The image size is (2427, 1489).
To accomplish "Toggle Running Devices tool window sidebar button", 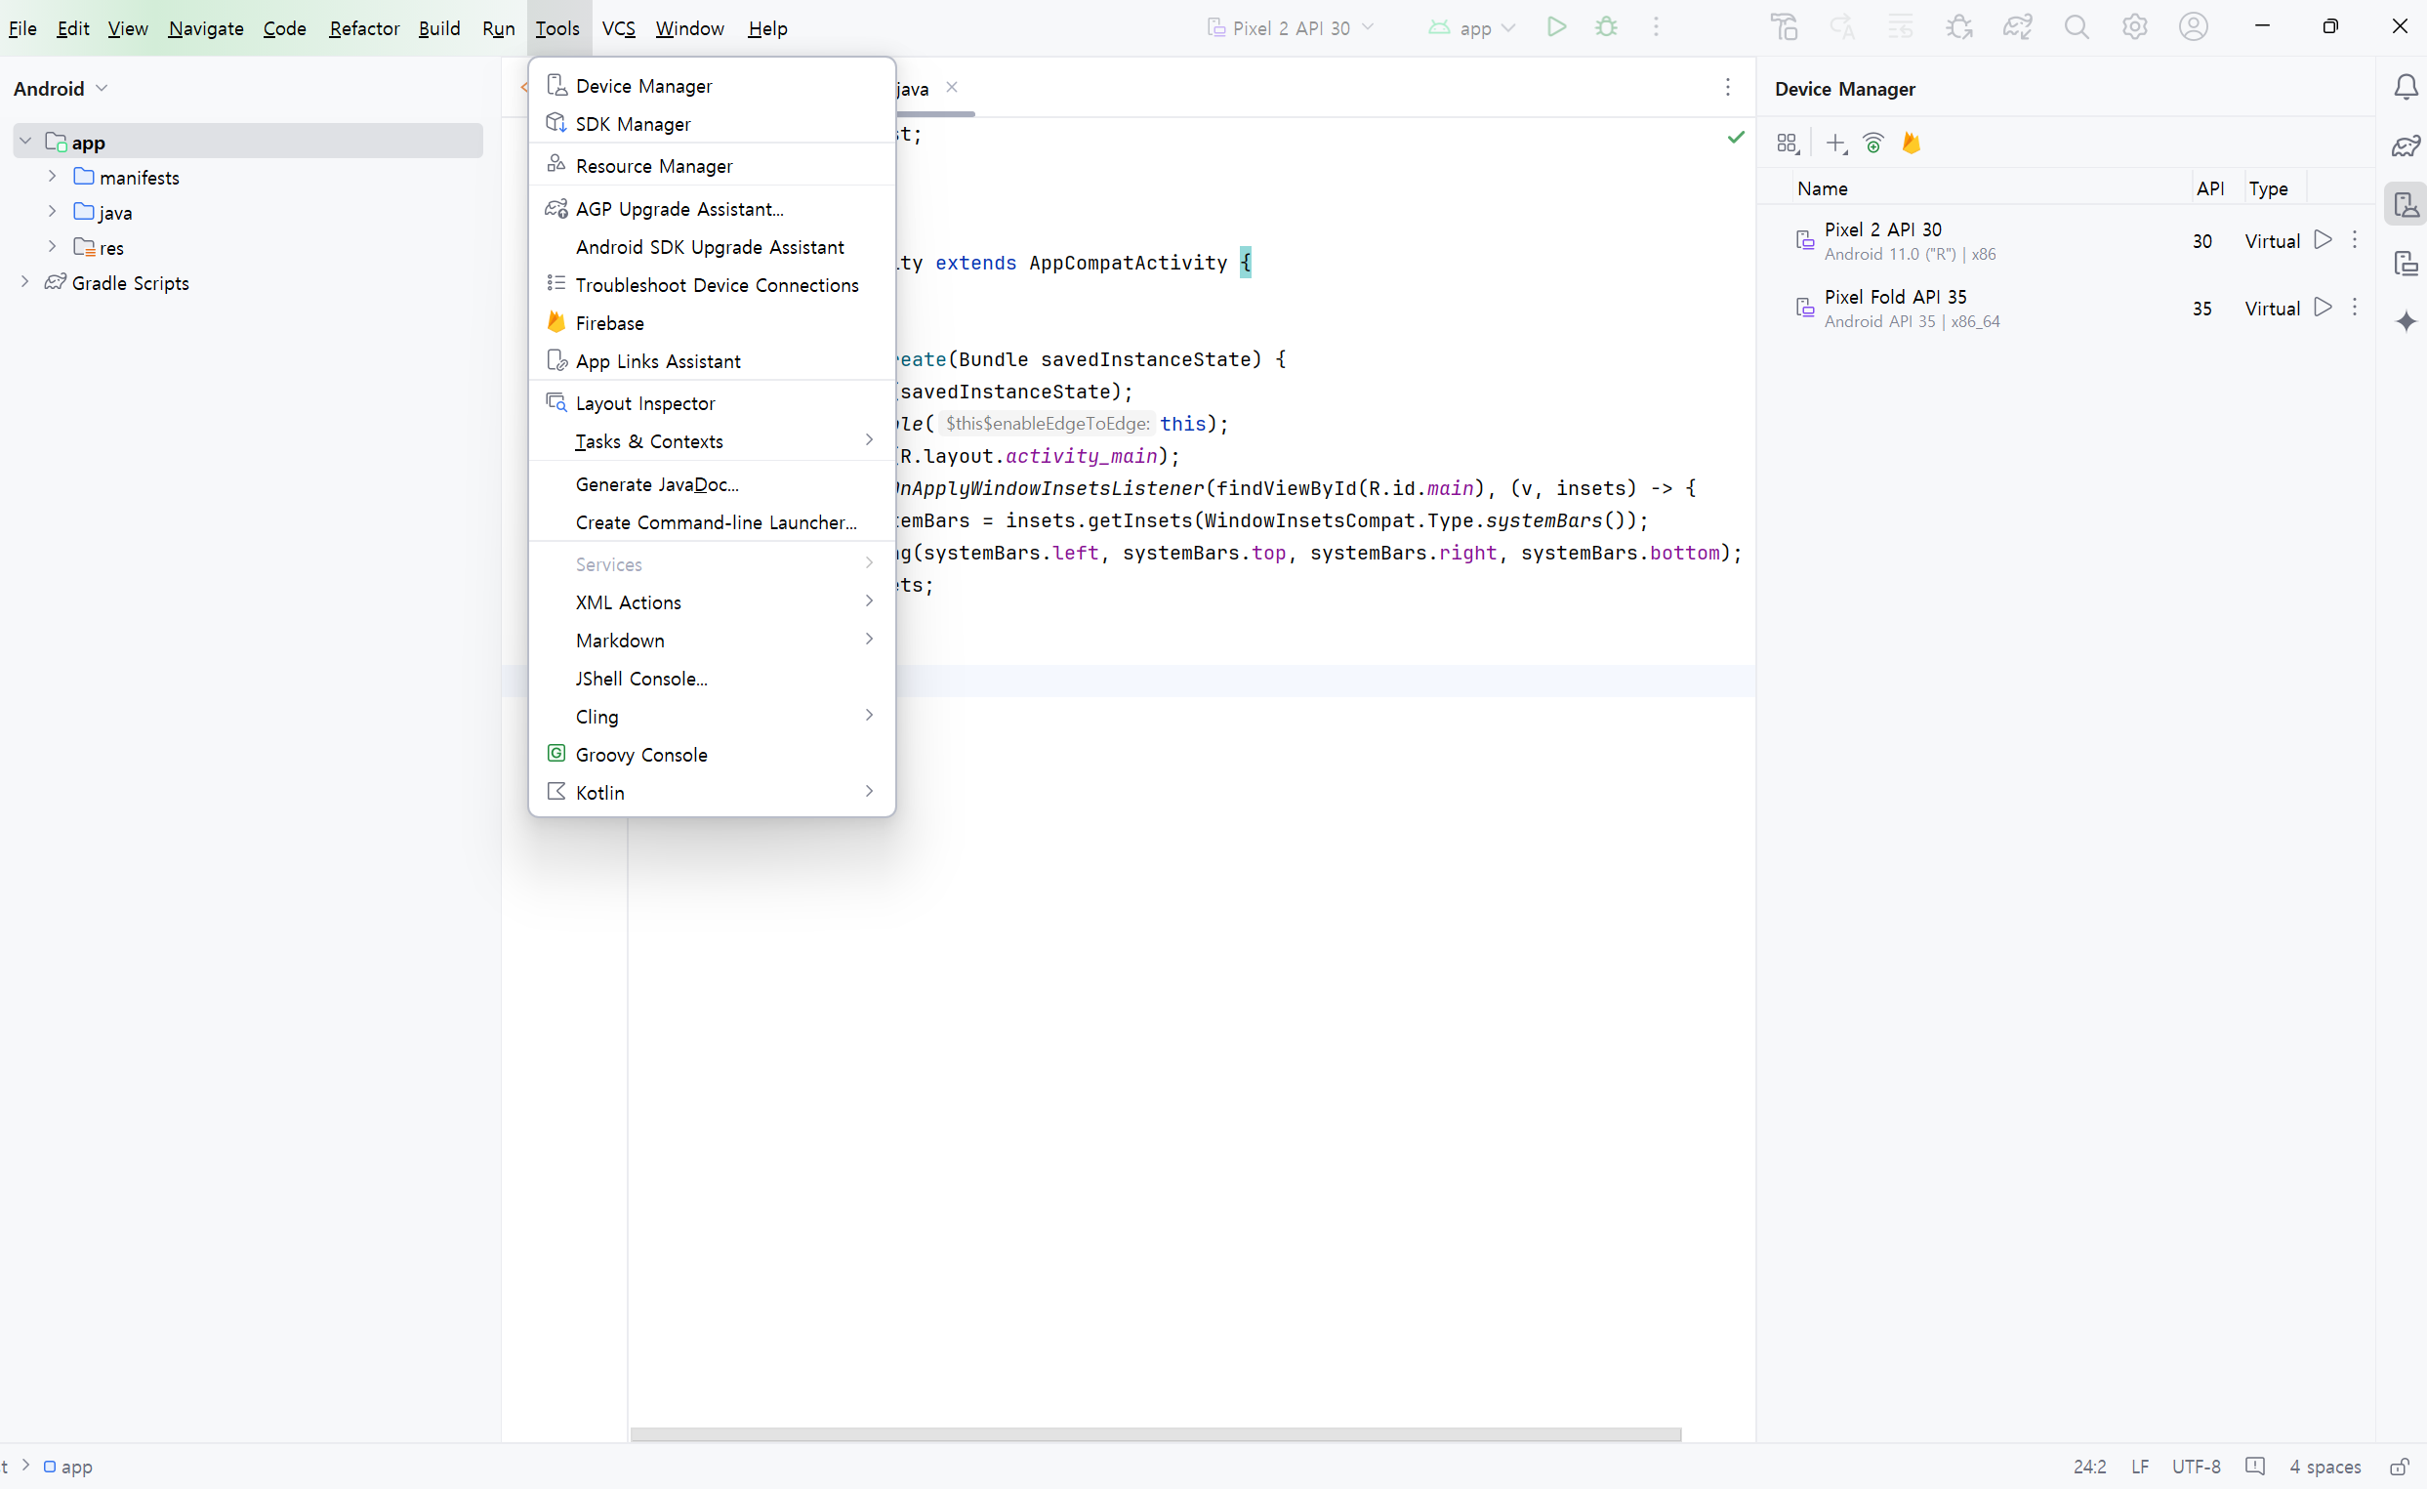I will [2406, 263].
